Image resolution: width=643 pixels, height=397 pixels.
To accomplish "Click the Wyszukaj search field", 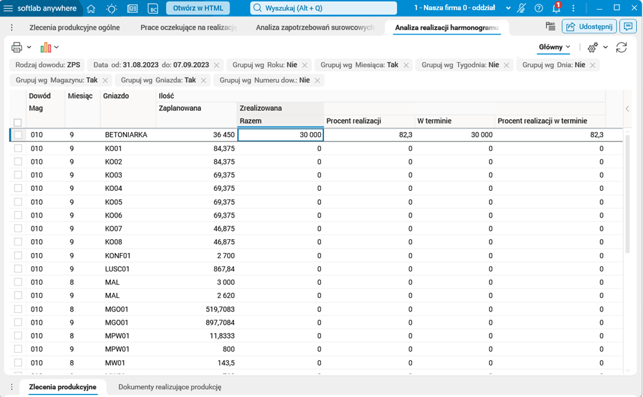I will pos(323,8).
